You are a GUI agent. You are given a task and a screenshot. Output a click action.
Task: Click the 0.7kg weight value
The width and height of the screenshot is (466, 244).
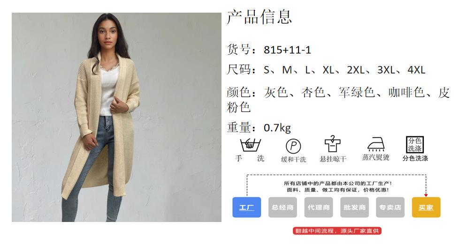point(277,128)
